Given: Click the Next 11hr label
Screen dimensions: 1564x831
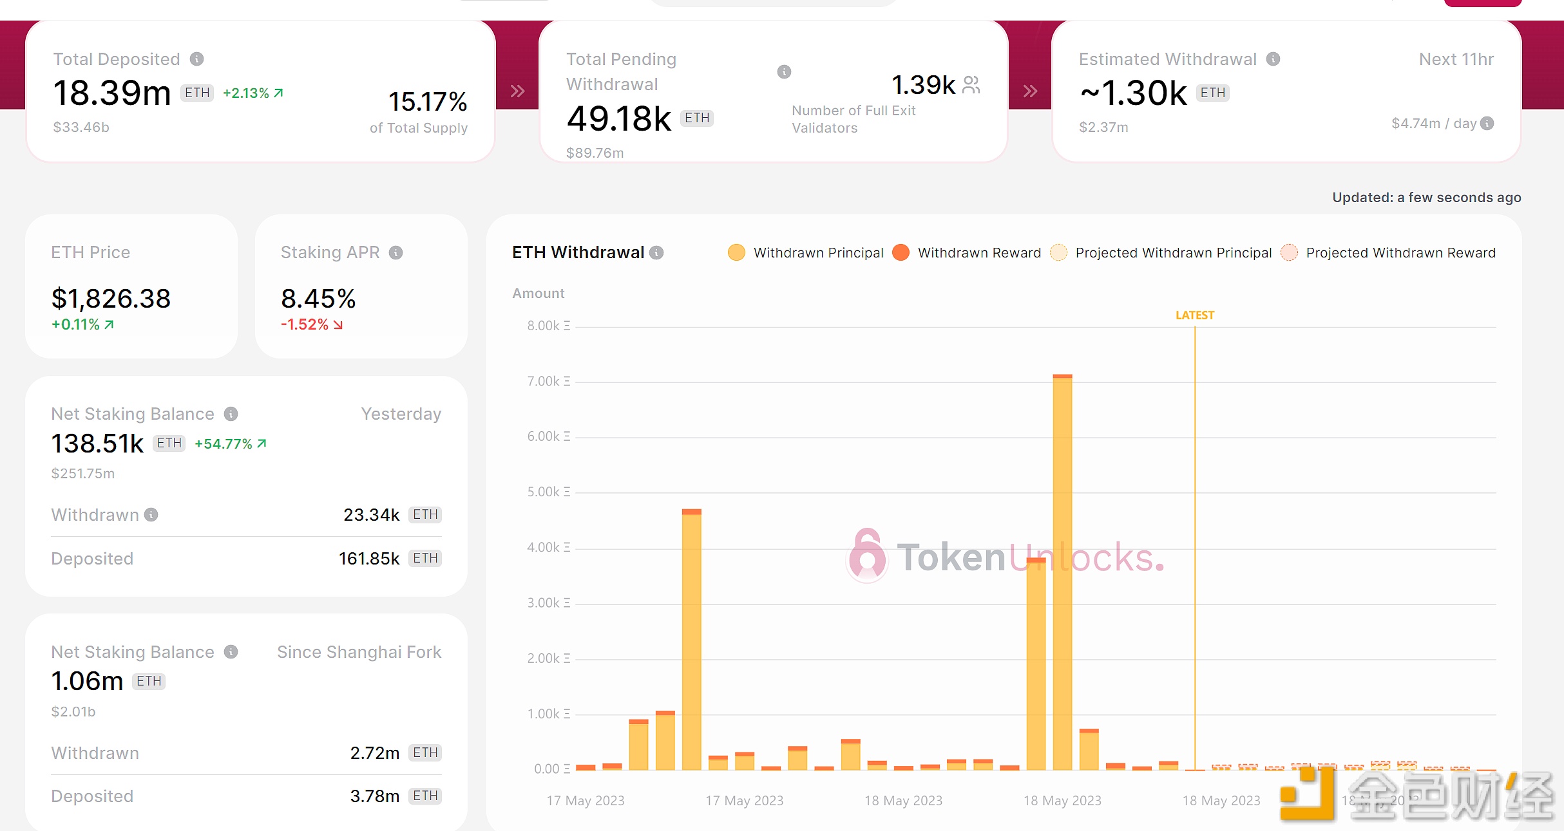Looking at the screenshot, I should coord(1456,59).
